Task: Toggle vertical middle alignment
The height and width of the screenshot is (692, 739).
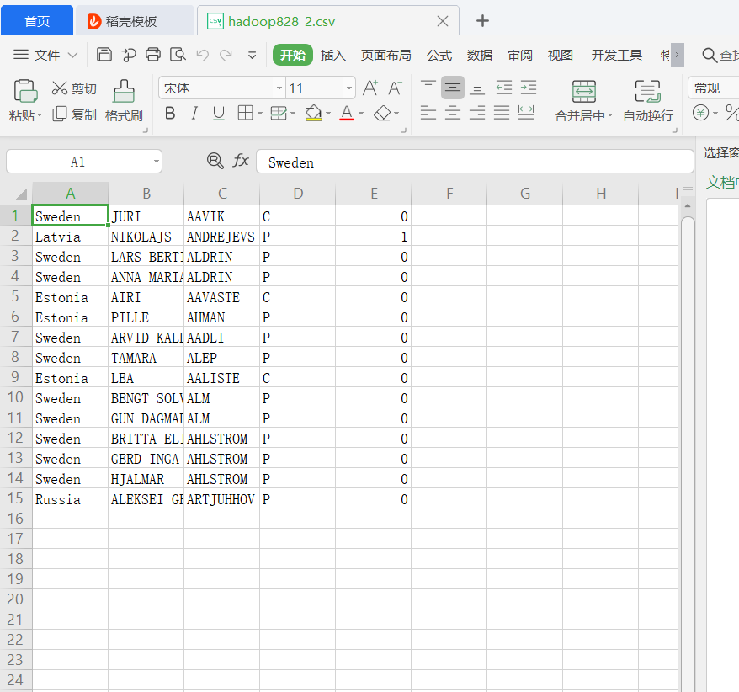Action: click(x=453, y=88)
